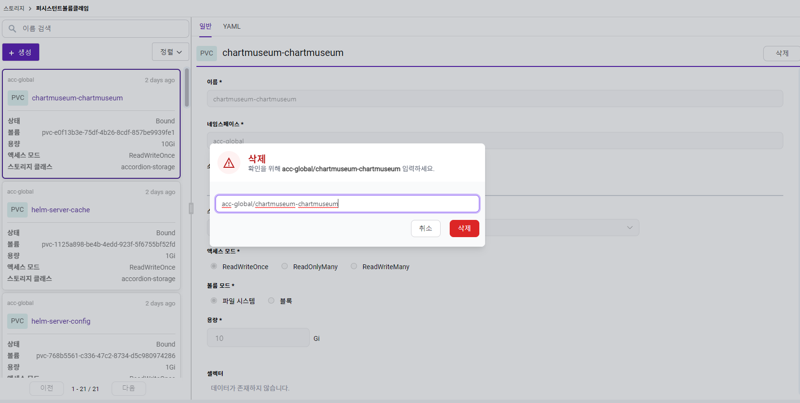Viewport: 800px width, 403px height.
Task: Click 스토리지 in the breadcrumb
Action: pyautogui.click(x=14, y=8)
